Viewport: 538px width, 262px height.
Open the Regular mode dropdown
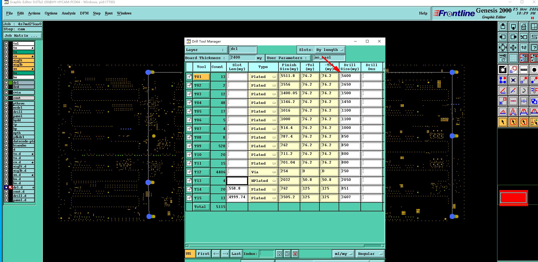click(370, 254)
